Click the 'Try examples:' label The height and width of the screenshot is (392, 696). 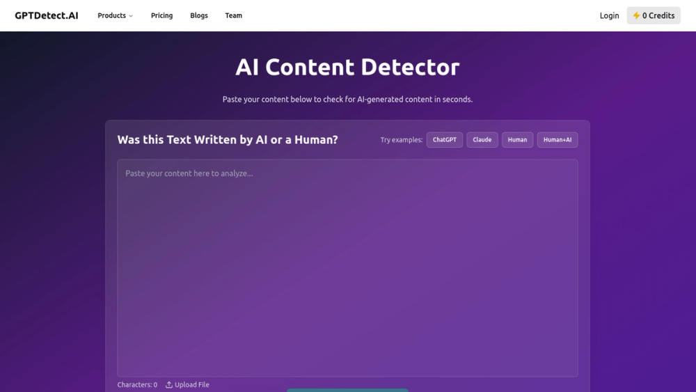pos(402,140)
